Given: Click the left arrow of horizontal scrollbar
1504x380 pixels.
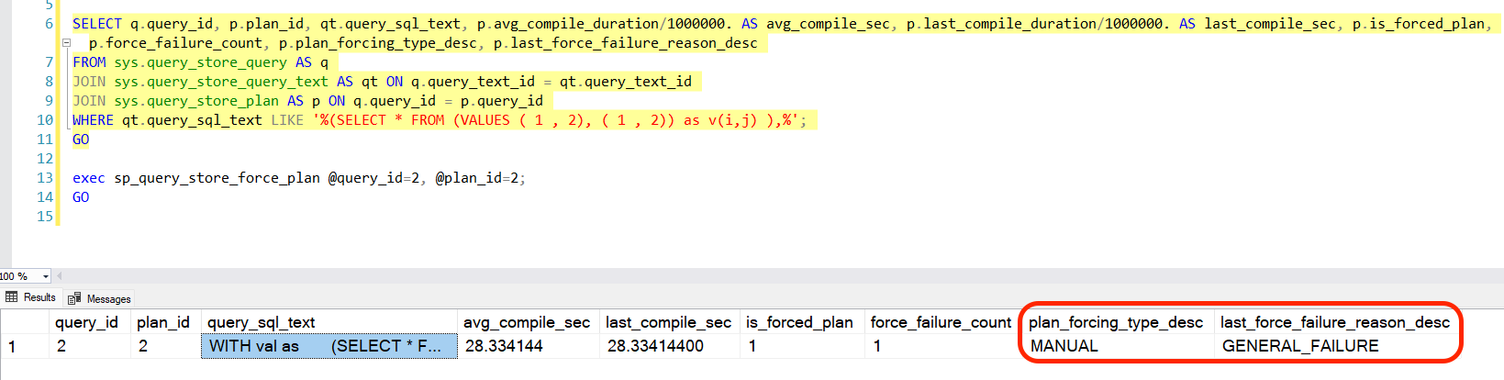Looking at the screenshot, I should (x=60, y=275).
